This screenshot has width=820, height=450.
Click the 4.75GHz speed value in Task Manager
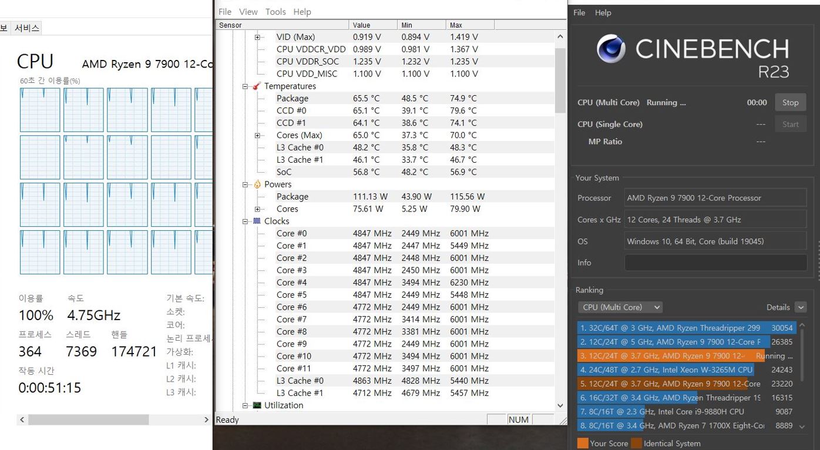[x=94, y=315]
